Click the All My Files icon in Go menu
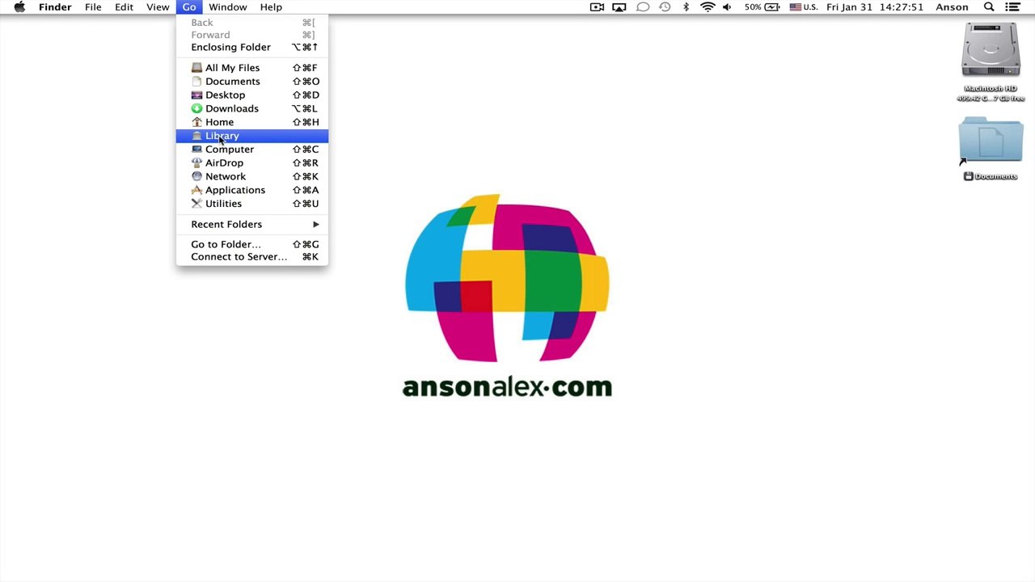The height and width of the screenshot is (582, 1035). click(x=196, y=68)
